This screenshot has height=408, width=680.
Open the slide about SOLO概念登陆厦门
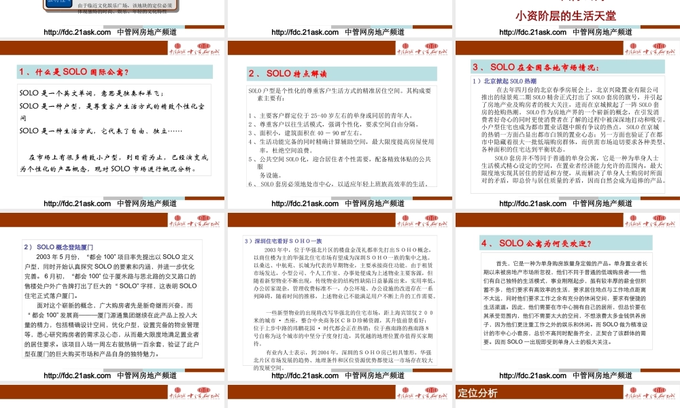pyautogui.click(x=112, y=297)
